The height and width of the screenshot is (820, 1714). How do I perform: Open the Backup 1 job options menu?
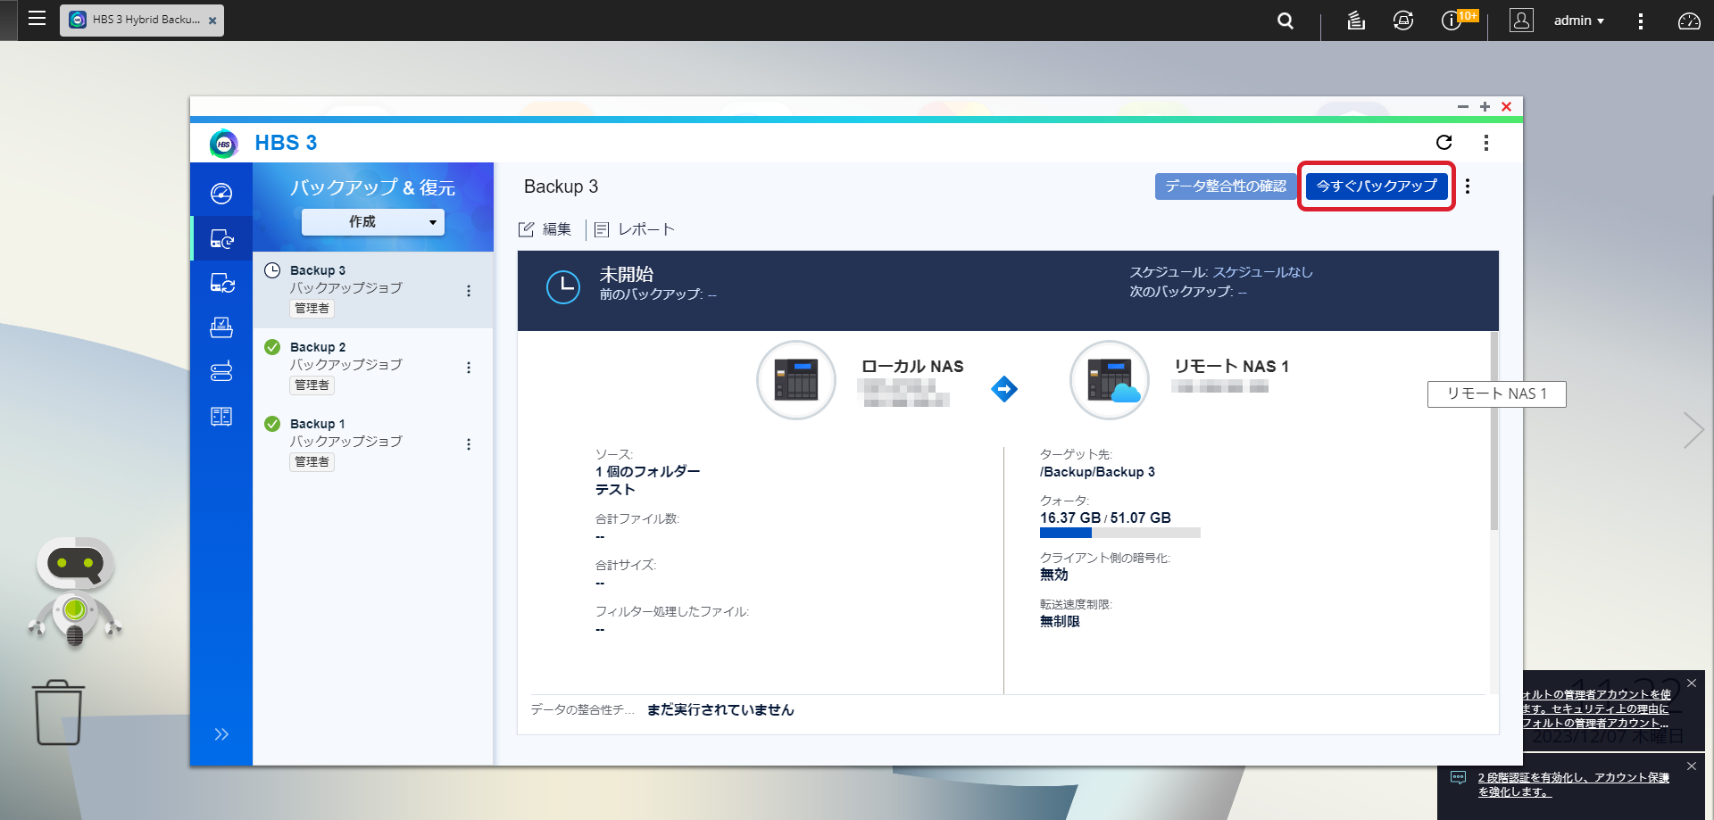click(469, 444)
